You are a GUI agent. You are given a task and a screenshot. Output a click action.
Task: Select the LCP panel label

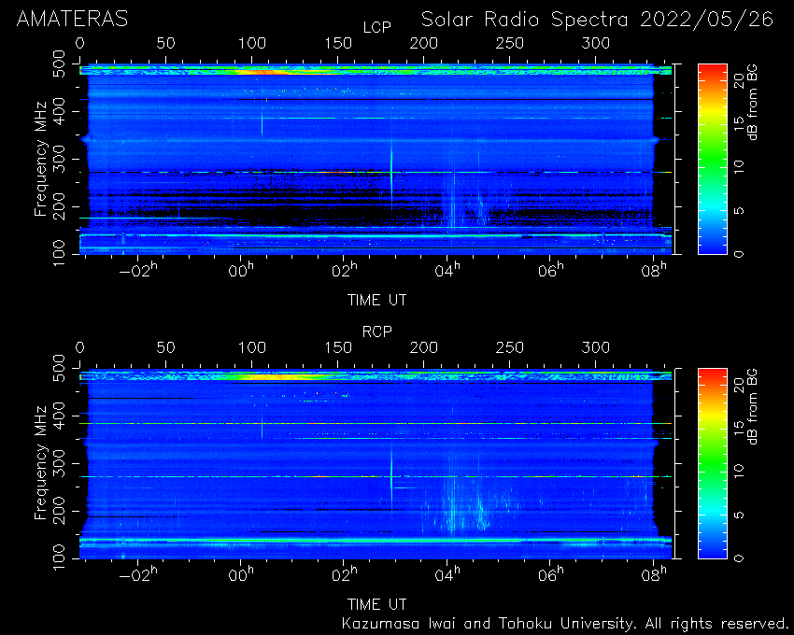(377, 27)
